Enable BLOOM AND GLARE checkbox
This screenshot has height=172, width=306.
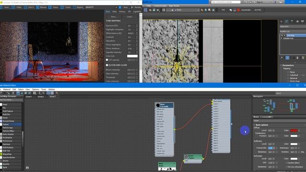[x=107, y=65]
